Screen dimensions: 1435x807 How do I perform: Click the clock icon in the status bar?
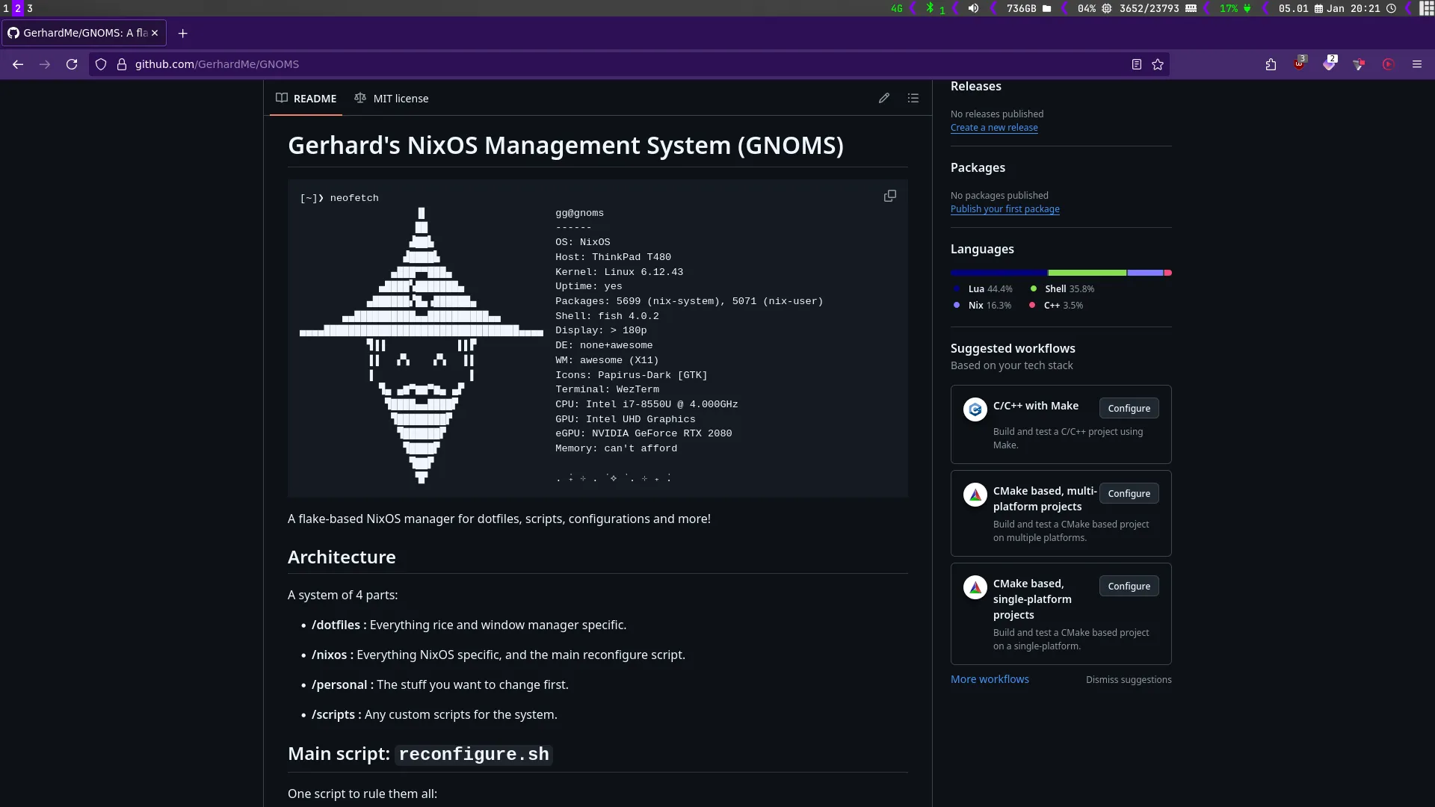(x=1391, y=8)
